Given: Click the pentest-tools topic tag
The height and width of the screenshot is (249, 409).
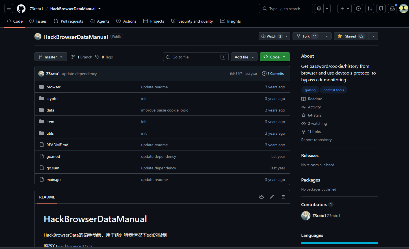Looking at the screenshot, I should tap(334, 90).
